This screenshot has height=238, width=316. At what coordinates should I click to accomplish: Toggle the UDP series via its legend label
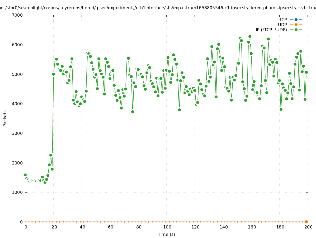click(x=282, y=25)
